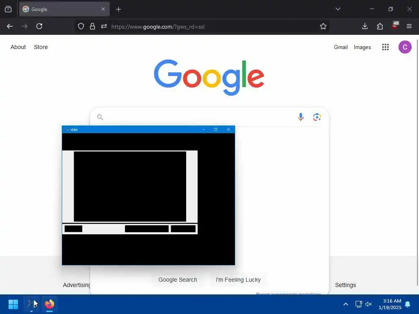The height and width of the screenshot is (314, 419).
Task: Open the Gmail link
Action: pyautogui.click(x=341, y=47)
